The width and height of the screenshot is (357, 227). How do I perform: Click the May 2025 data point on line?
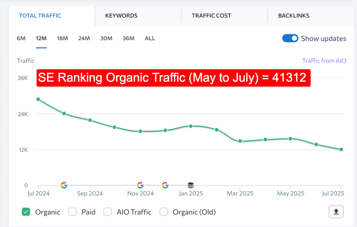[x=290, y=139]
